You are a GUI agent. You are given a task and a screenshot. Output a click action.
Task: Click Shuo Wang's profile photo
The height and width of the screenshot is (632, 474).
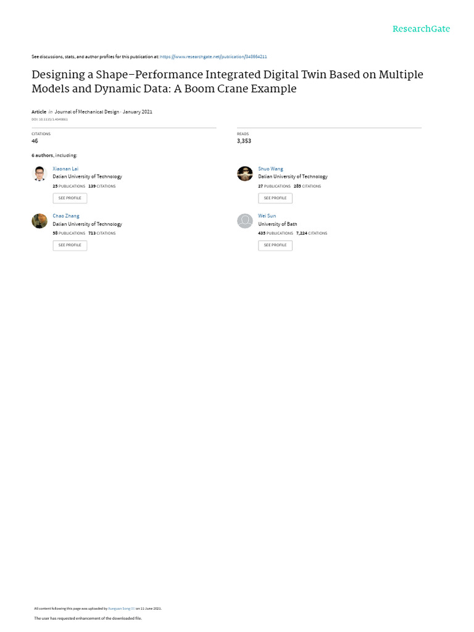point(245,173)
